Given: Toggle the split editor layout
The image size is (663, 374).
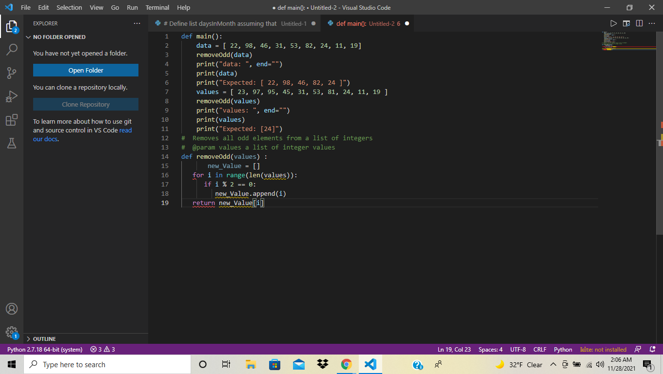Looking at the screenshot, I should coord(639,23).
